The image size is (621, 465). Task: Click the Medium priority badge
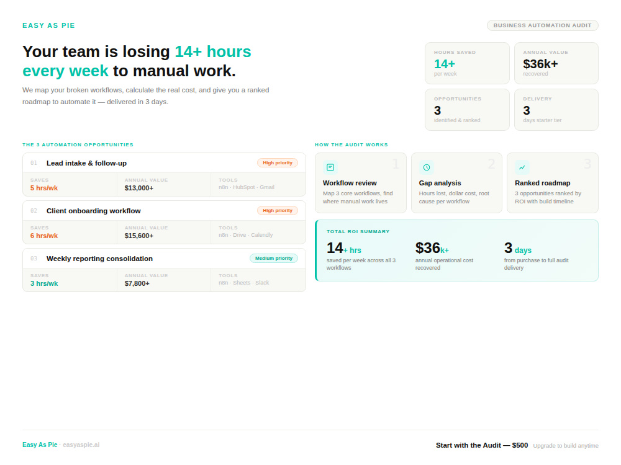(274, 258)
